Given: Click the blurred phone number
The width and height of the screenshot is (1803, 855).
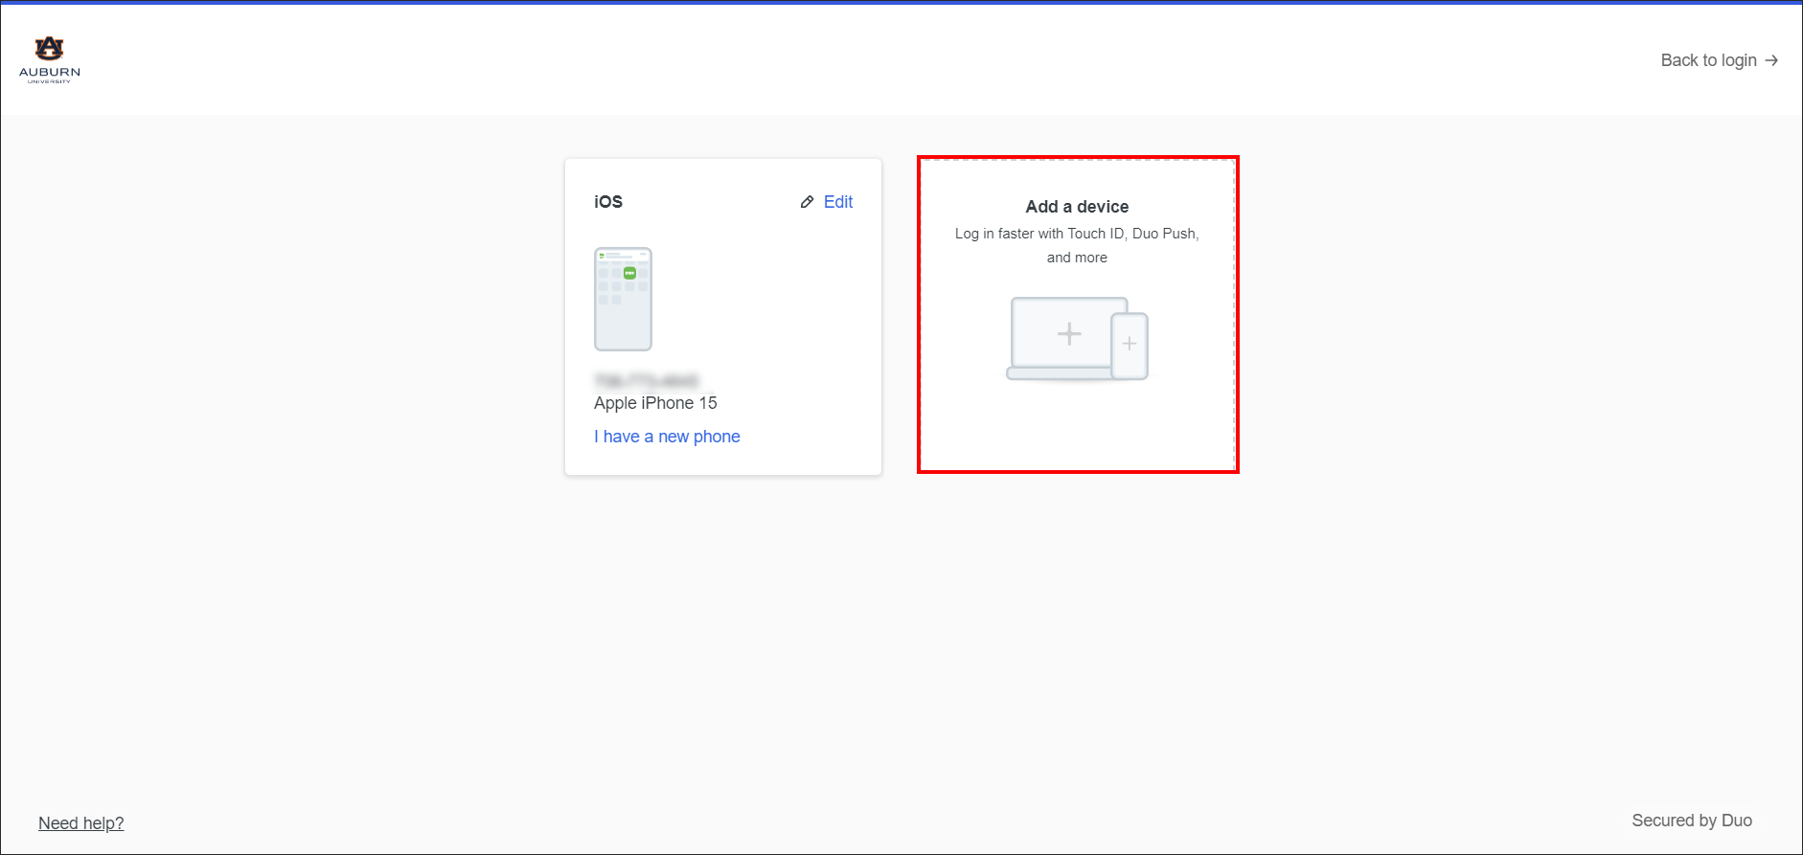Looking at the screenshot, I should pyautogui.click(x=647, y=380).
